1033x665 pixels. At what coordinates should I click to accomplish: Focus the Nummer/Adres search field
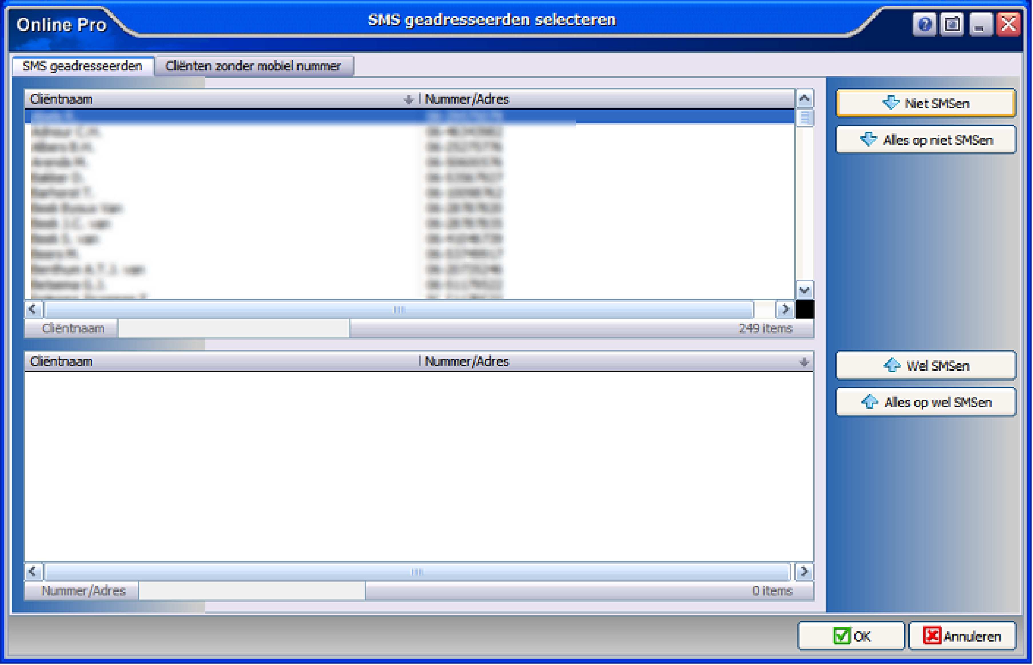click(x=252, y=591)
